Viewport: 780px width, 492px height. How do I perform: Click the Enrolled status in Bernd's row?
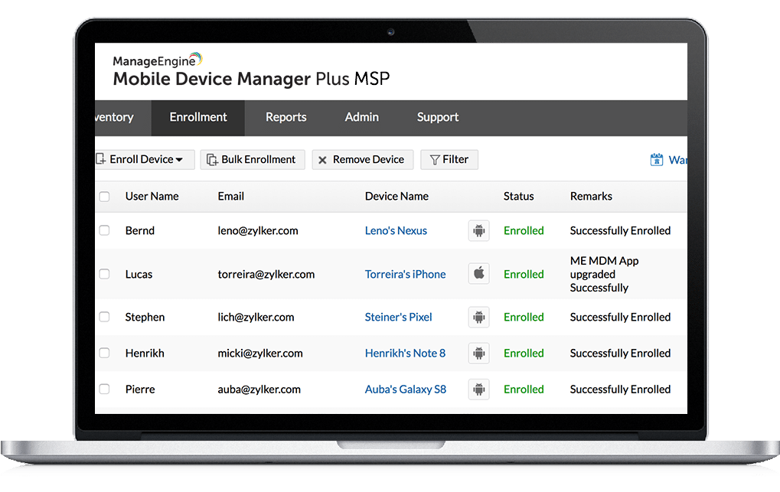point(524,231)
